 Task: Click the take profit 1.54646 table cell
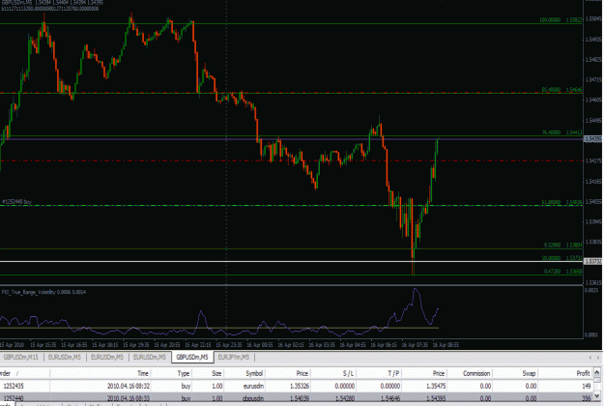(389, 398)
